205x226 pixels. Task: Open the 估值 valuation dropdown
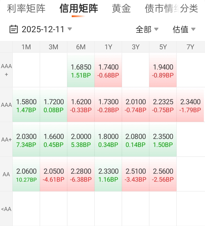[184, 29]
